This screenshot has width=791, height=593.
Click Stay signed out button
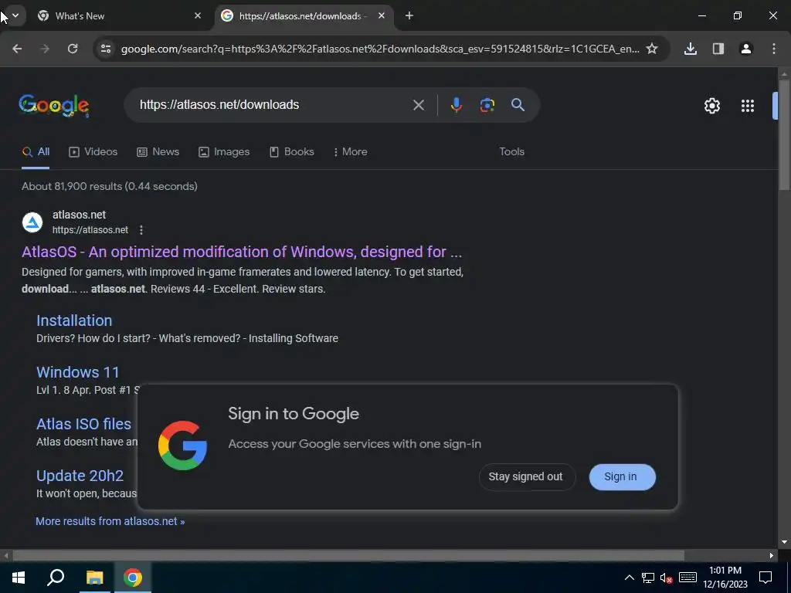527,476
